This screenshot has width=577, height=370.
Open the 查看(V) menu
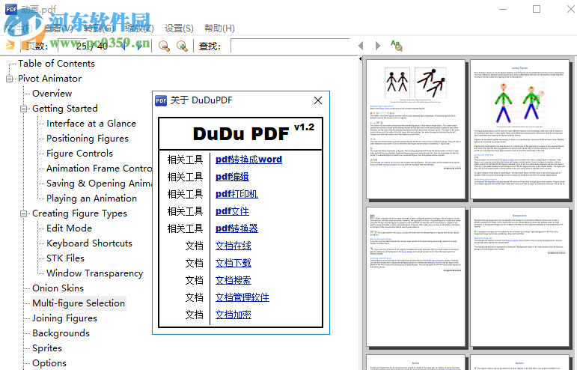(59, 28)
